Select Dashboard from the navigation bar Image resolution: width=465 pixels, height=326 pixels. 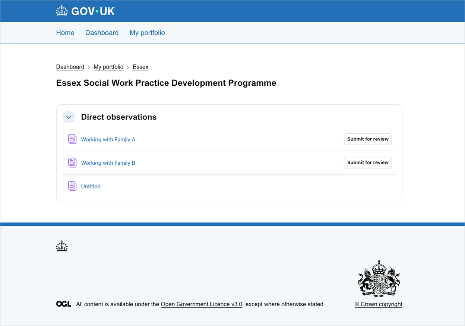point(102,33)
